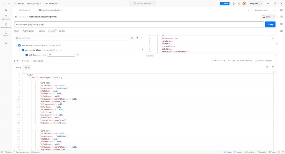
Task: Toggle the entranciaFilter argument checkbox
Action: point(23,50)
